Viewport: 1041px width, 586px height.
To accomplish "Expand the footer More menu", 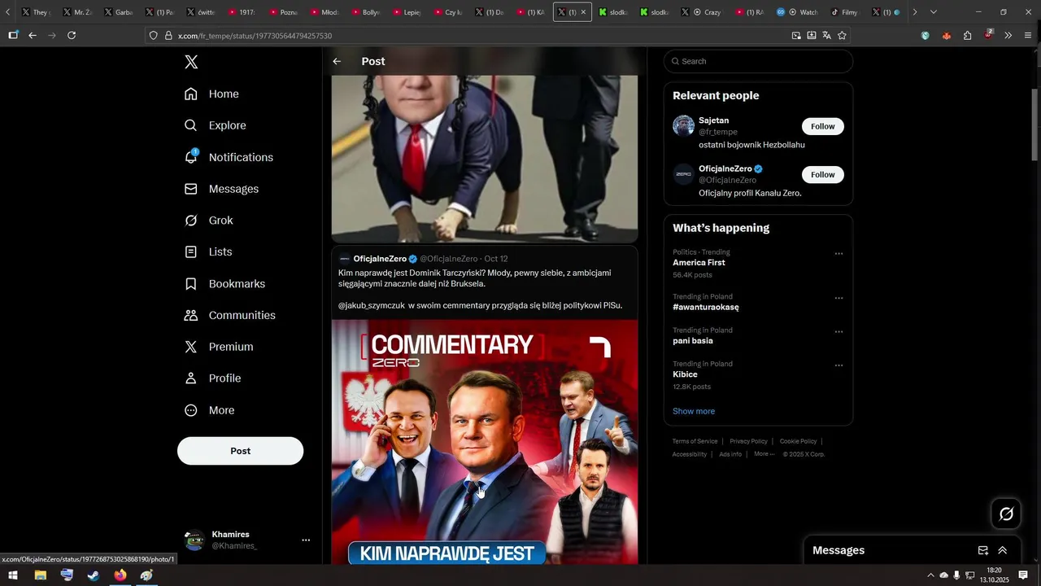I will (x=764, y=454).
